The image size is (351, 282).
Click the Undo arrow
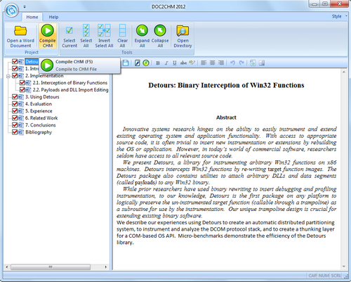pos(232,63)
